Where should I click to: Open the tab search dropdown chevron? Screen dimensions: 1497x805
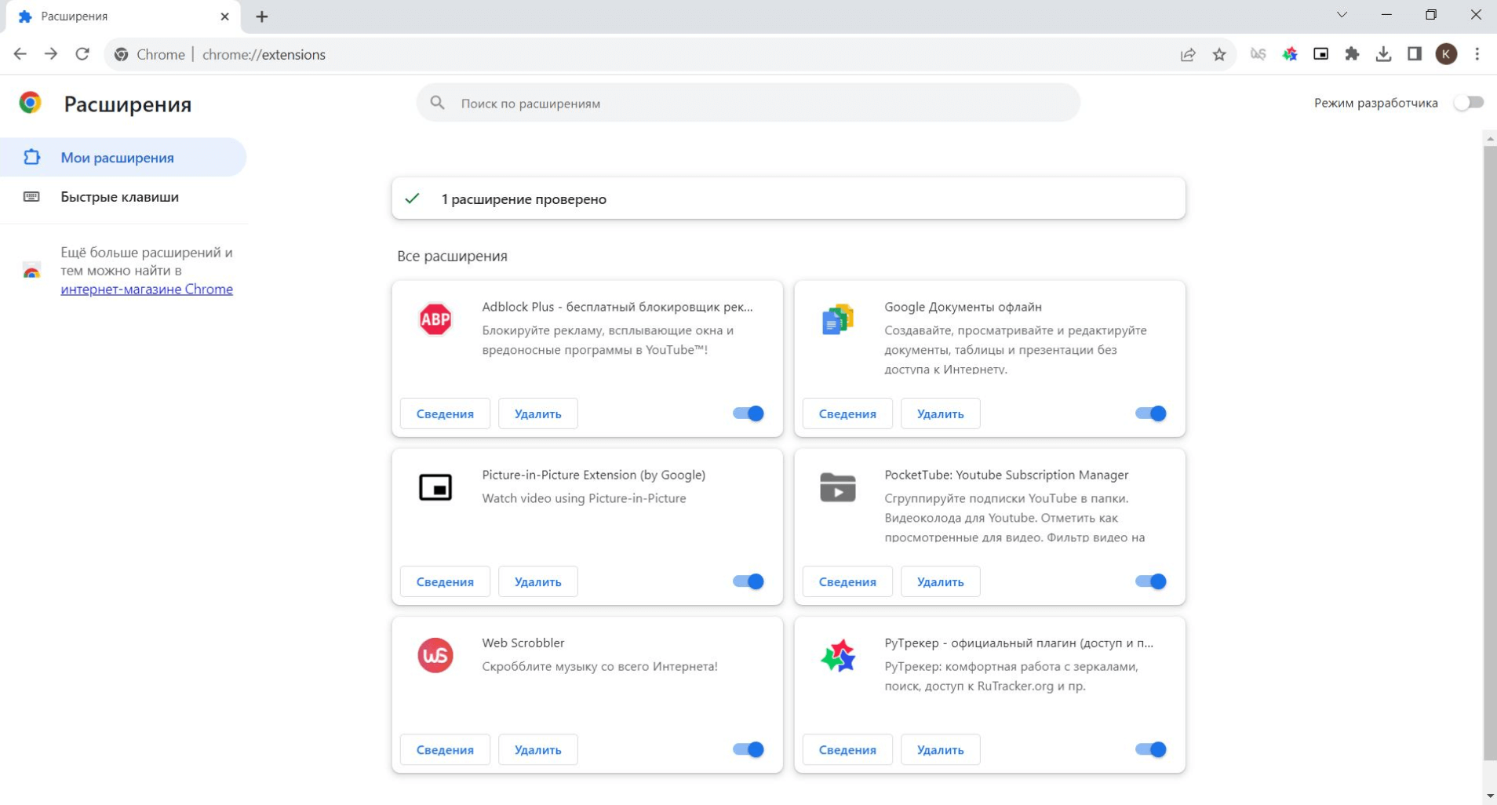(1342, 15)
